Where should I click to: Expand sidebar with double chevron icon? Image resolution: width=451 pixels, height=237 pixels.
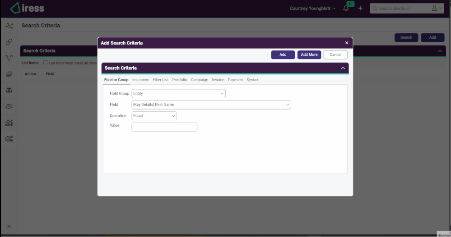(x=9, y=226)
